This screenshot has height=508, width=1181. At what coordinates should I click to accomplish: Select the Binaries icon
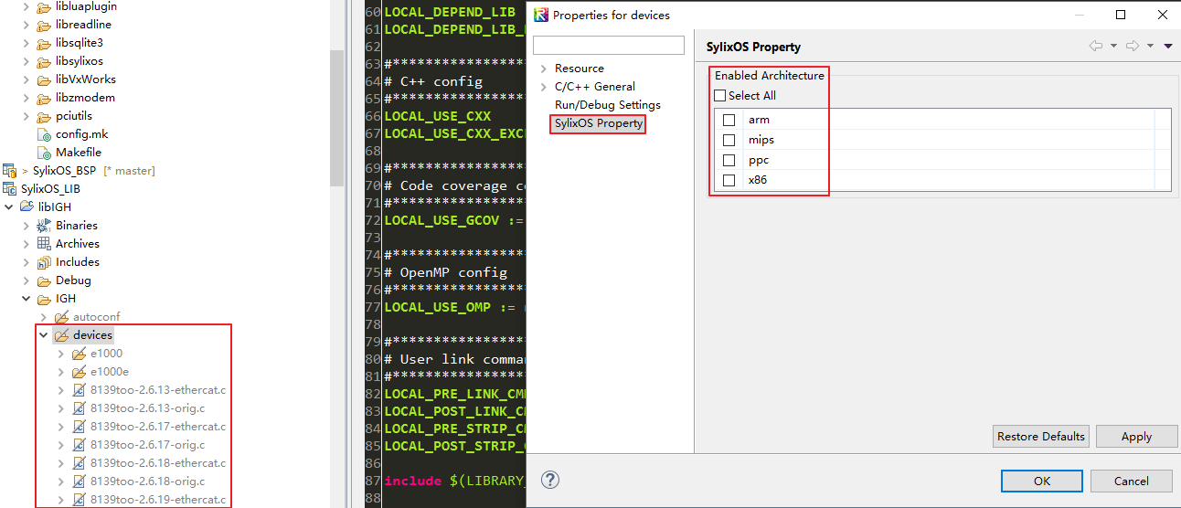[x=44, y=226]
